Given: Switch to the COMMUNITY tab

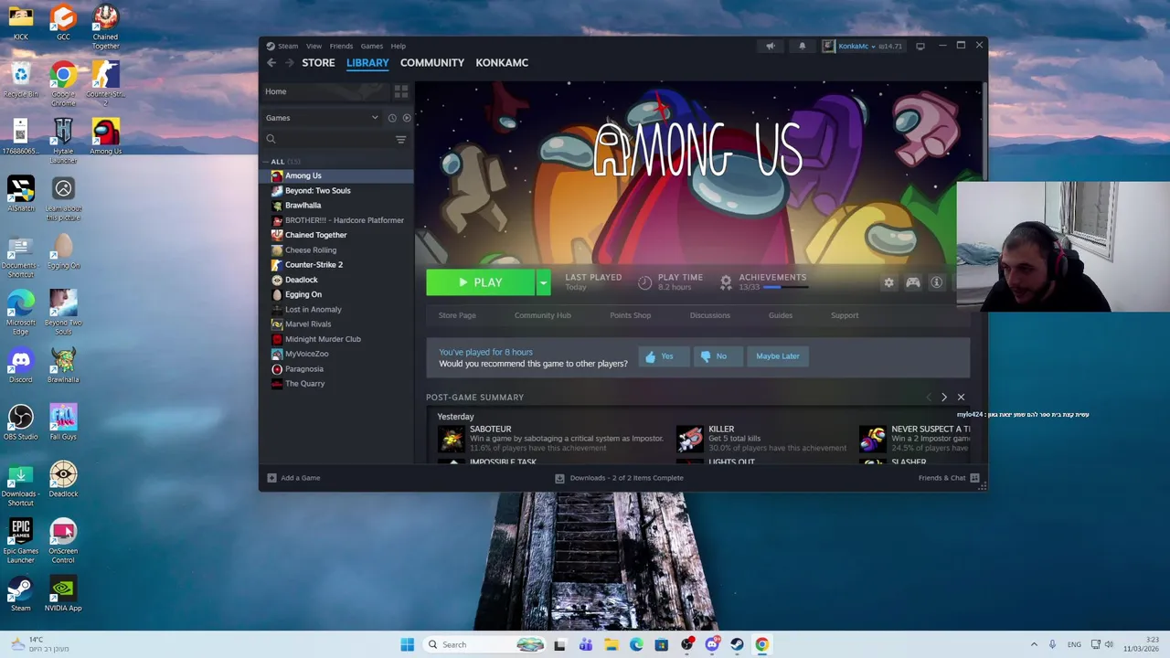Looking at the screenshot, I should pyautogui.click(x=432, y=63).
